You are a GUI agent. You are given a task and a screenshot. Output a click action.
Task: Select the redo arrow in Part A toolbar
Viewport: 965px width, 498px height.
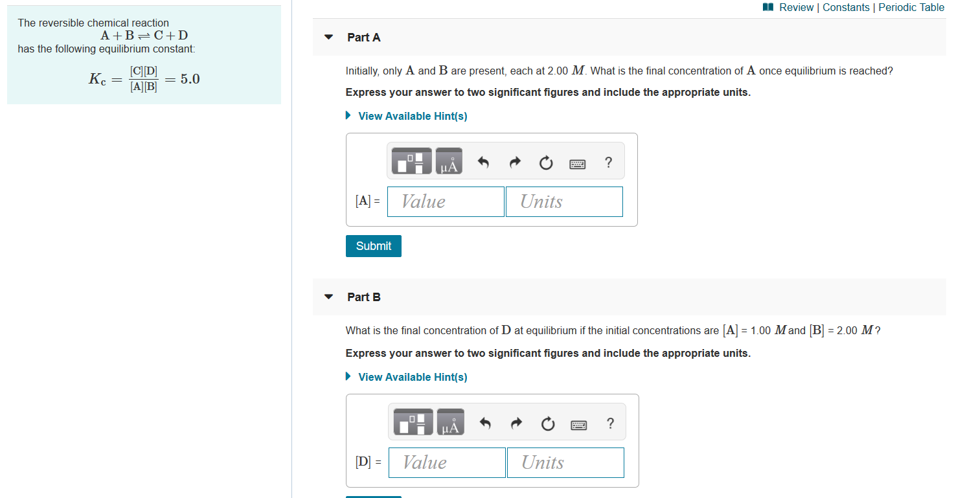[514, 163]
